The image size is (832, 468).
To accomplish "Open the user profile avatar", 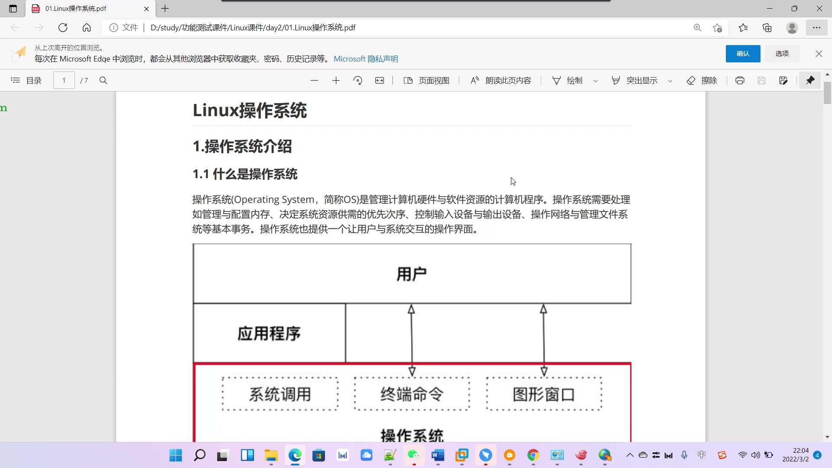I will [792, 28].
